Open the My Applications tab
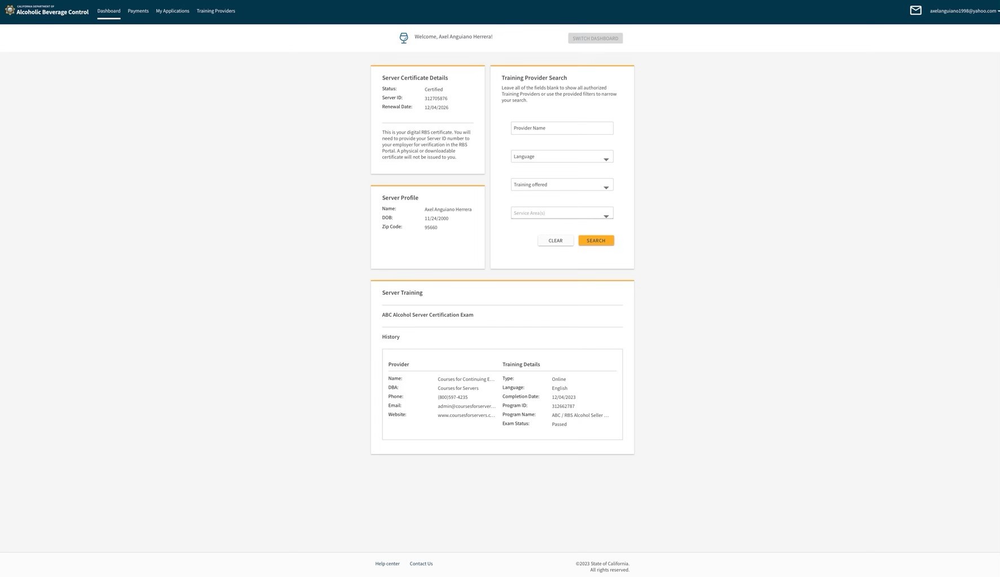This screenshot has width=1000, height=577. (x=172, y=11)
